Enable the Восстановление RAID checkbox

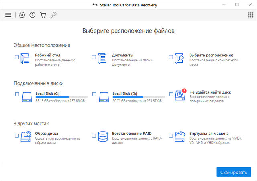coord(94,136)
